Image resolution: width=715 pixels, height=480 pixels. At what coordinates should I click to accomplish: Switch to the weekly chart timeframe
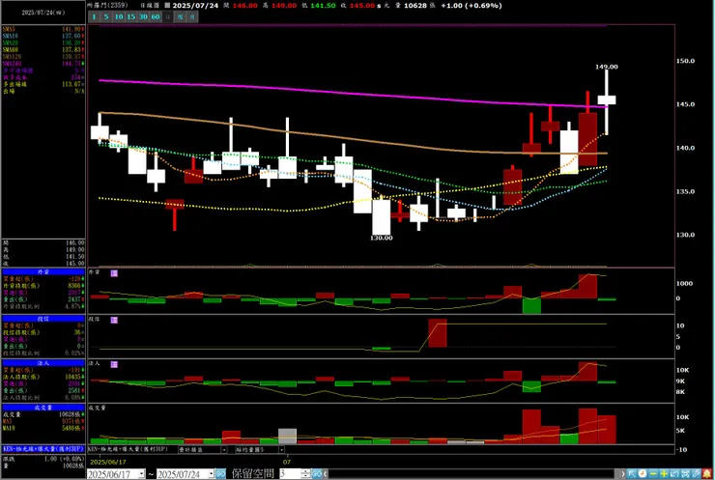(180, 16)
